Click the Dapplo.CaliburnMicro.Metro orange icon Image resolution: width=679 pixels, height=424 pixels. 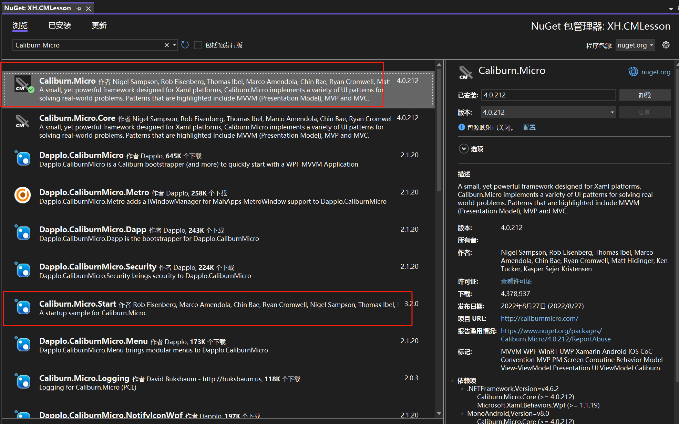(x=23, y=195)
